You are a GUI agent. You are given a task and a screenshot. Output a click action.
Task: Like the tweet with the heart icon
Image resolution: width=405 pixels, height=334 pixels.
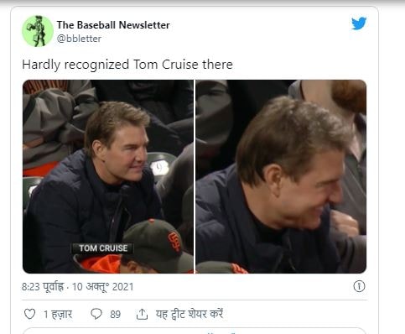[x=29, y=314]
